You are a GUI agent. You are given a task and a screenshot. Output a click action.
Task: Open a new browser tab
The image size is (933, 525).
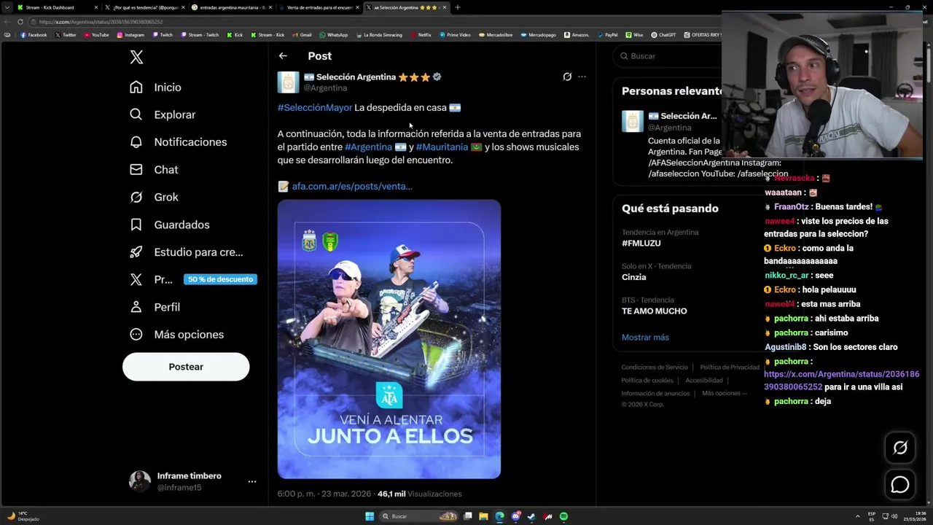point(458,7)
